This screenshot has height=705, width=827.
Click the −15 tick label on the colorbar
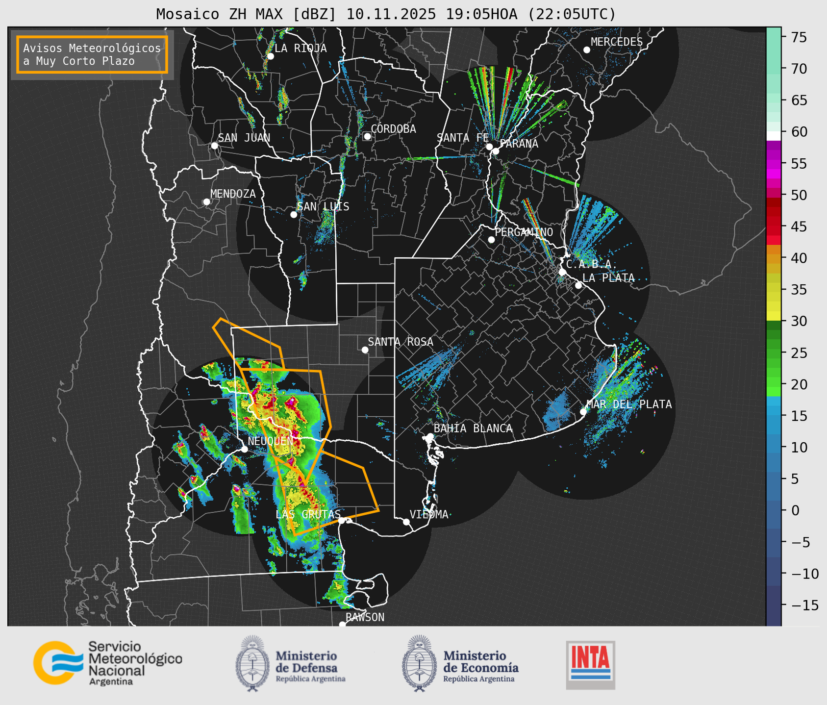805,605
